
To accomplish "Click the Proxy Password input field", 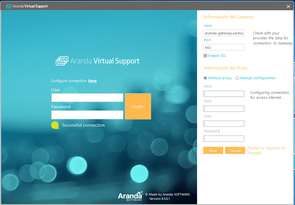I will click(224, 139).
